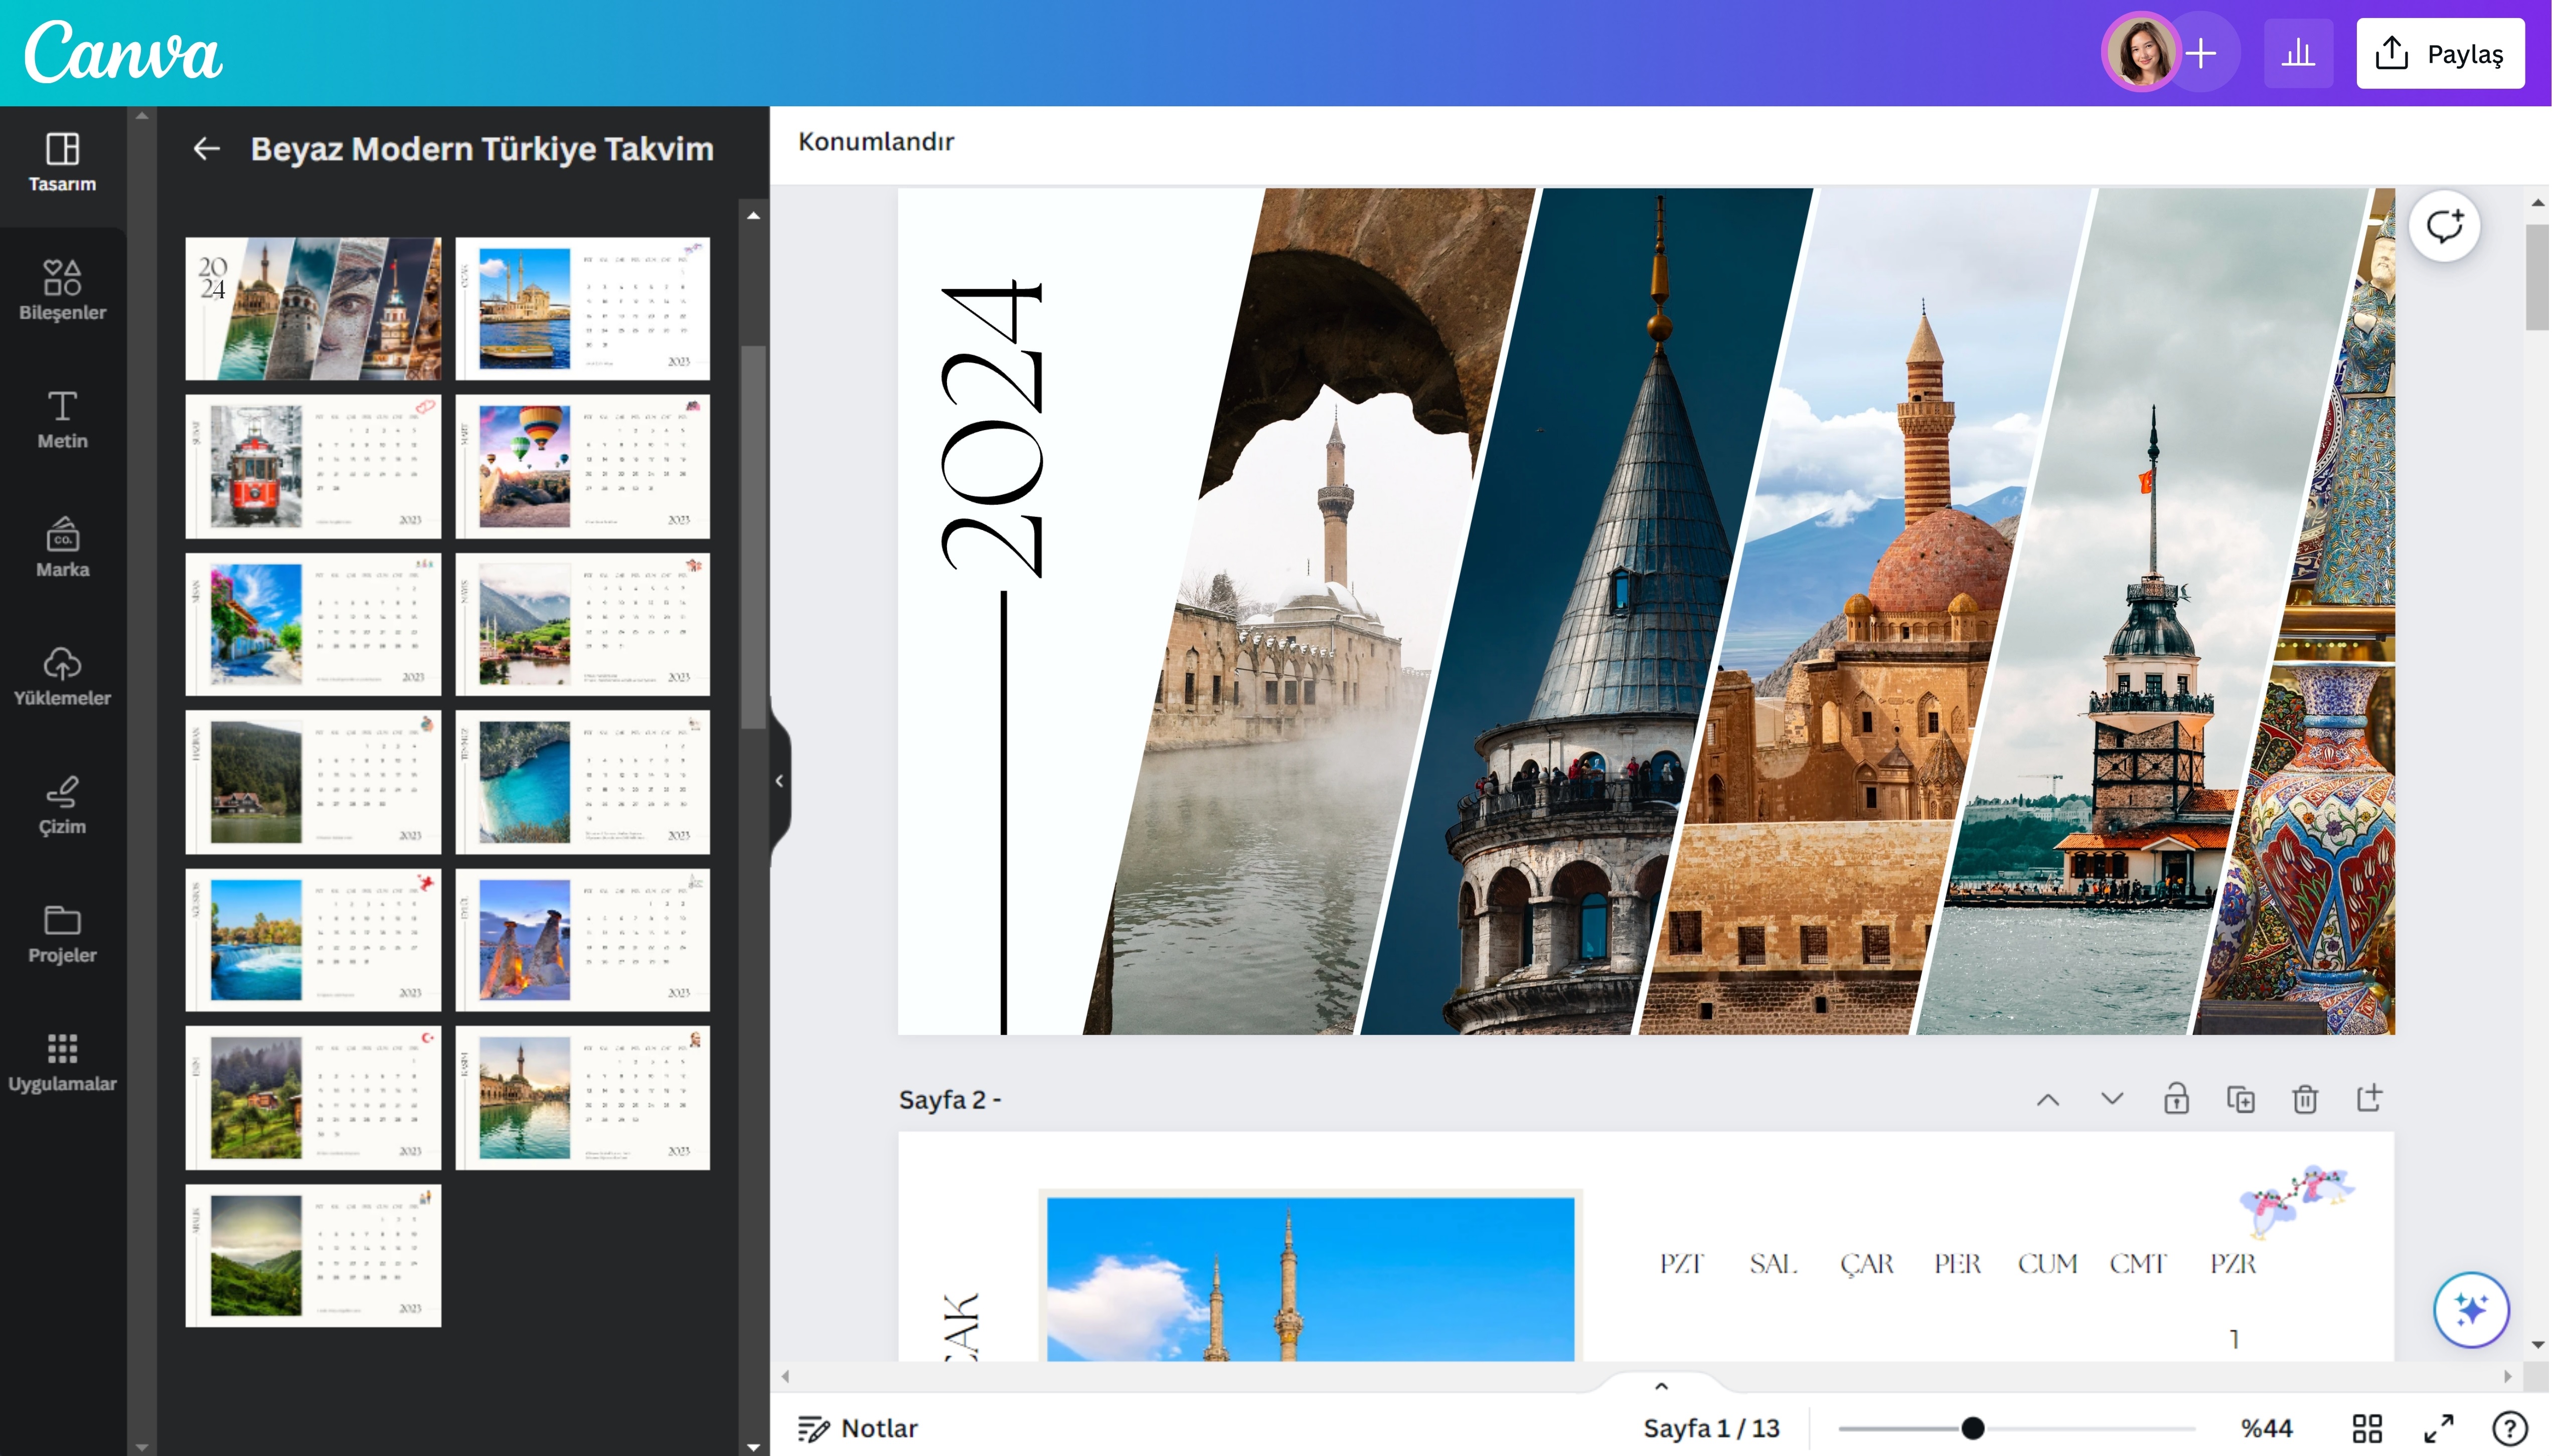
Task: Open the Projeler projects panel
Action: tap(62, 934)
